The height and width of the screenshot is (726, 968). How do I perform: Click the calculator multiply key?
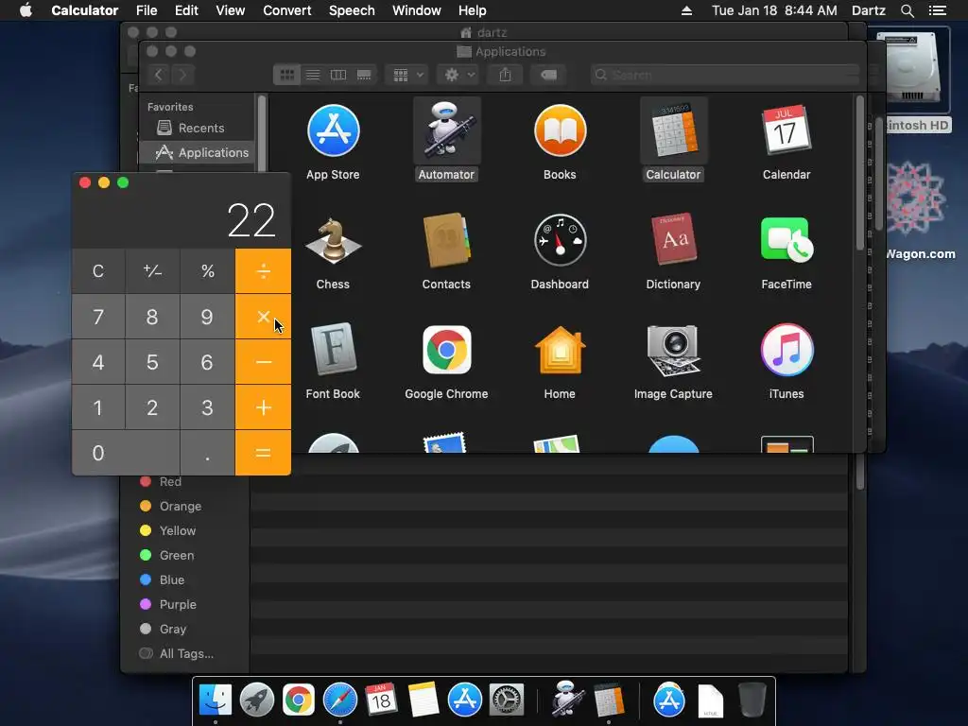pyautogui.click(x=263, y=317)
